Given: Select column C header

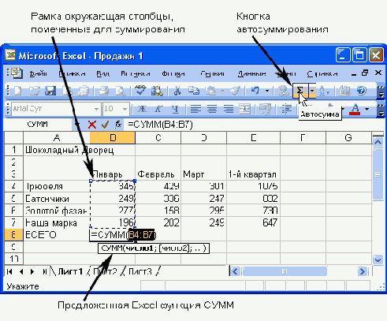Looking at the screenshot, I should click(158, 138).
